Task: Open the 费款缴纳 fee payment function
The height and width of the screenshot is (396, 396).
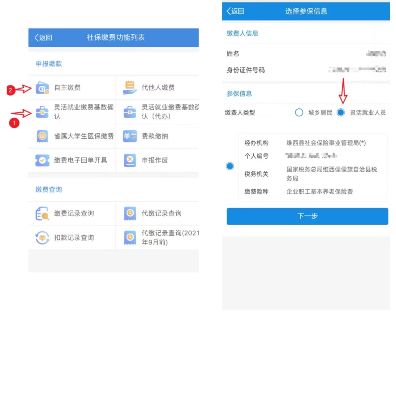Action: (x=155, y=136)
